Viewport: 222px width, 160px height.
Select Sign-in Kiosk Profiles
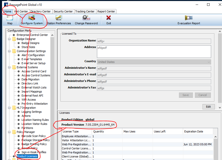(34, 152)
